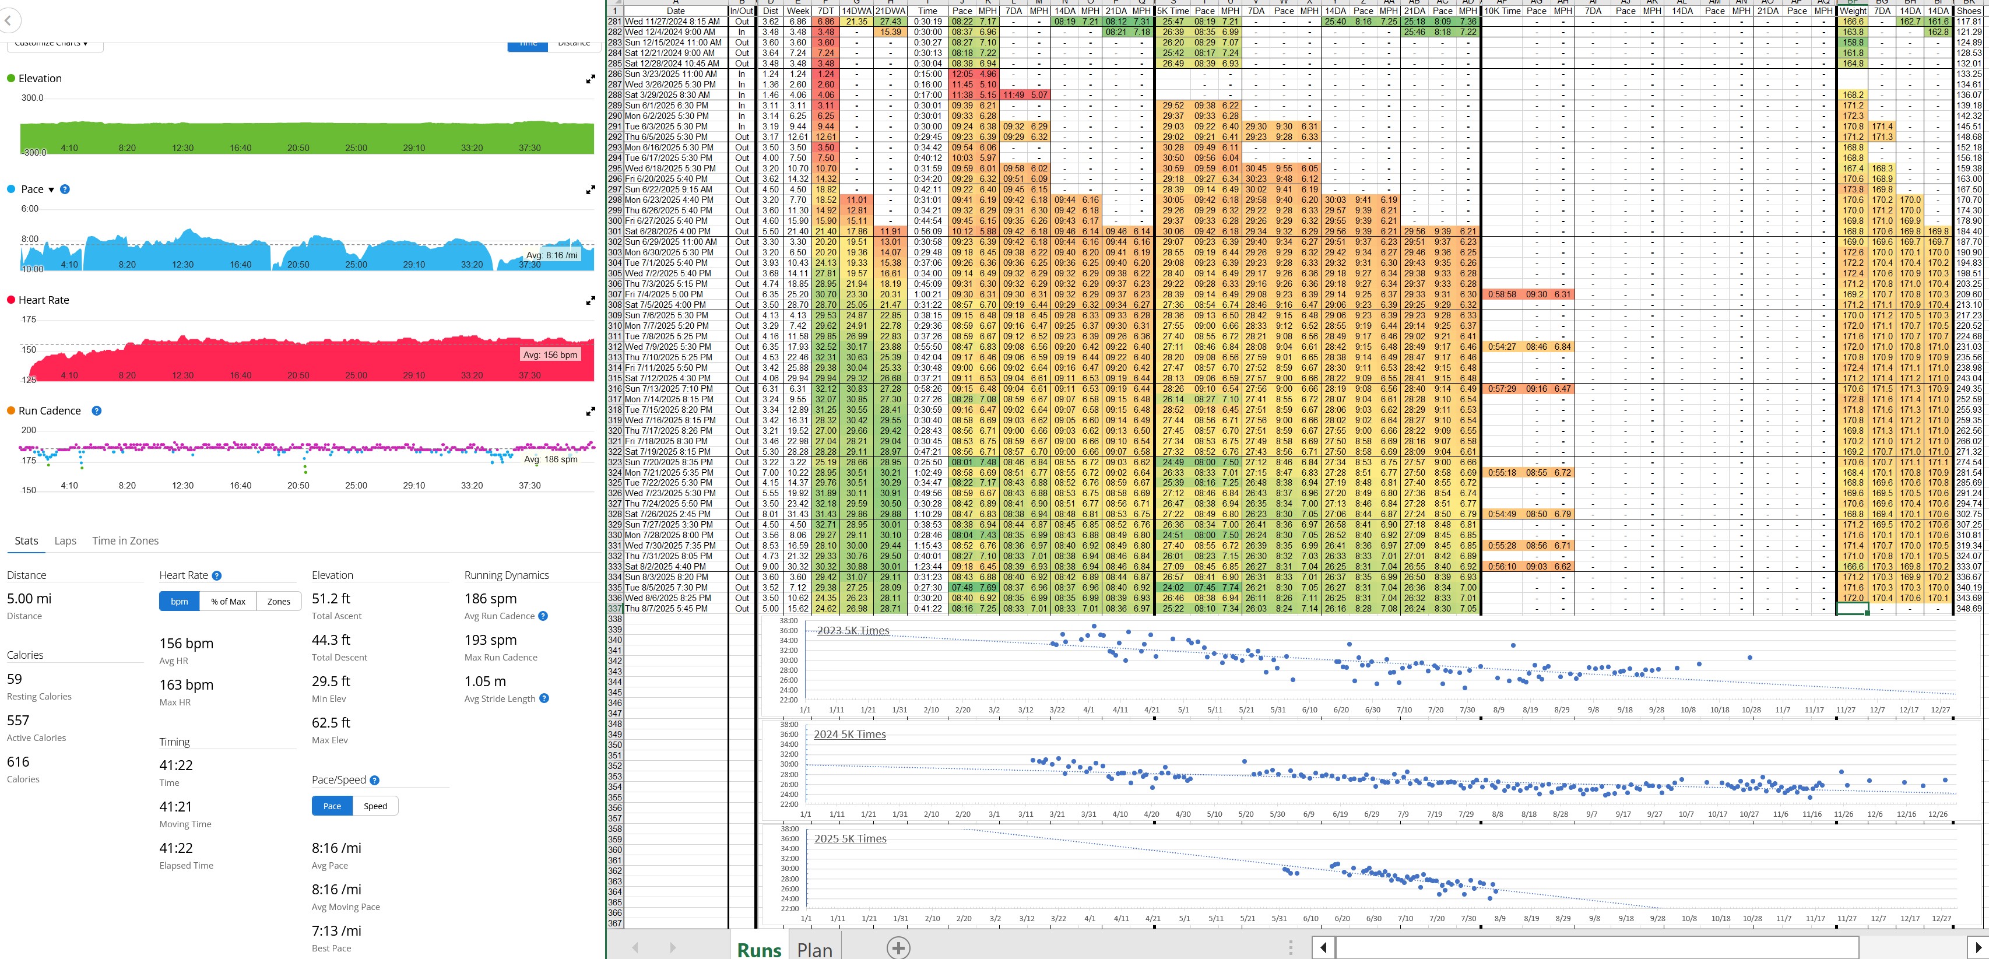Select the Speed toggle under Pace/Speed
Image resolution: width=1989 pixels, height=959 pixels.
pyautogui.click(x=375, y=806)
